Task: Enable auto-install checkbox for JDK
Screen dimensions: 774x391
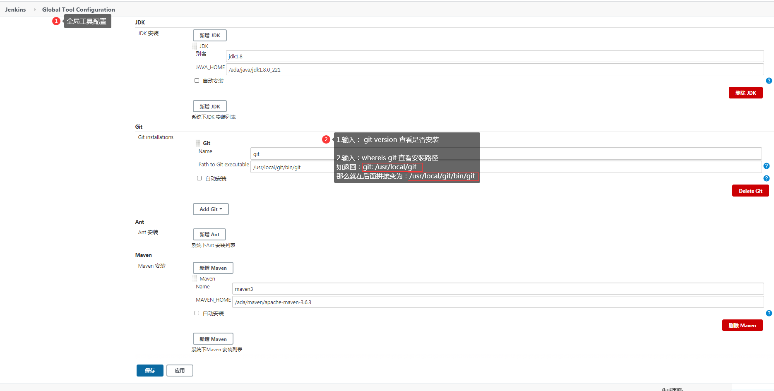Action: tap(197, 81)
